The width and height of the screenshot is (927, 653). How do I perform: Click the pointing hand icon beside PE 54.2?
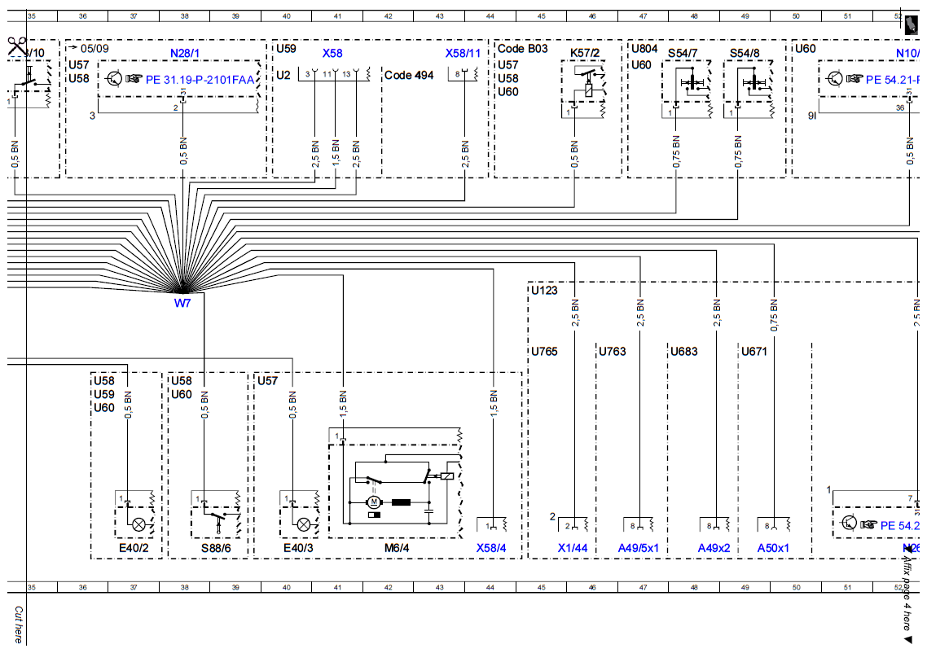pyautogui.click(x=869, y=524)
